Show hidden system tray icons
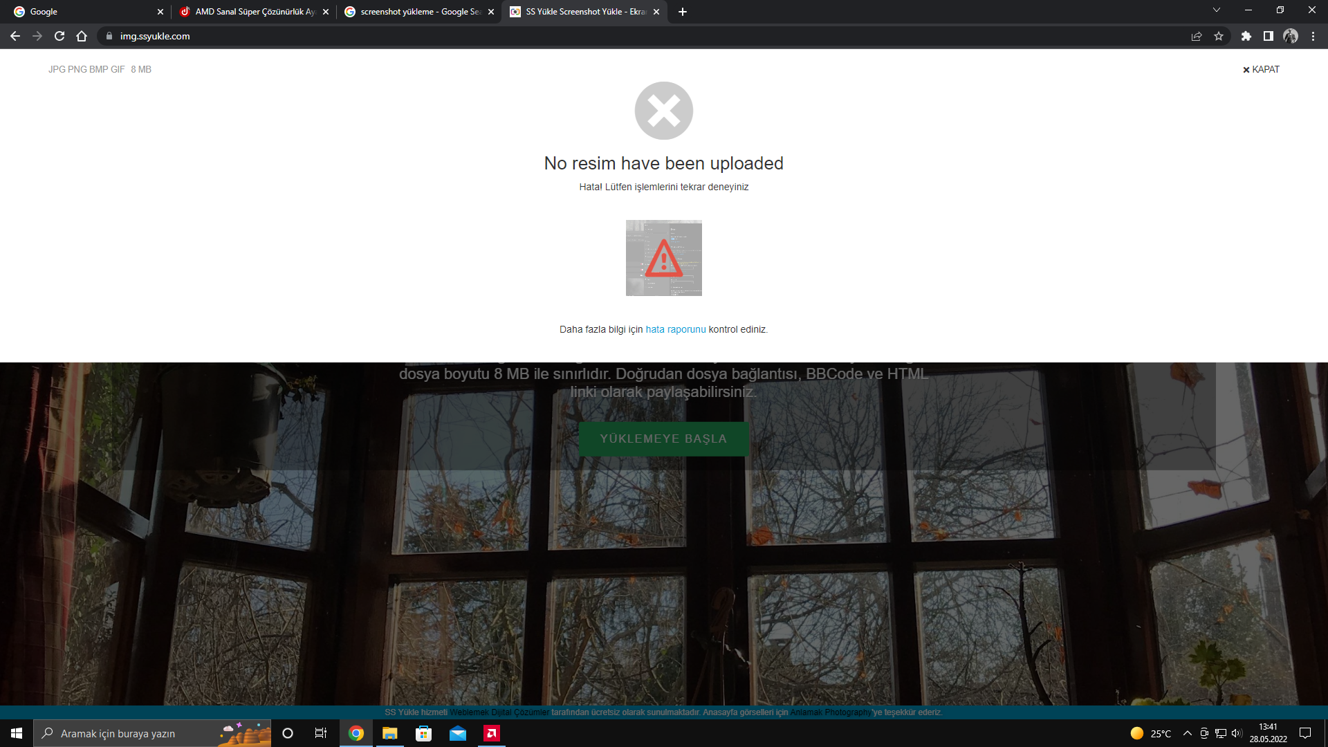 (1188, 733)
